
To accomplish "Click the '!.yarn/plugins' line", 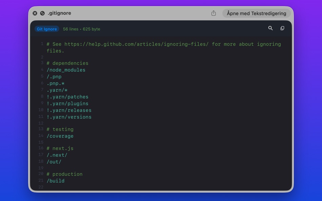I will point(67,104).
